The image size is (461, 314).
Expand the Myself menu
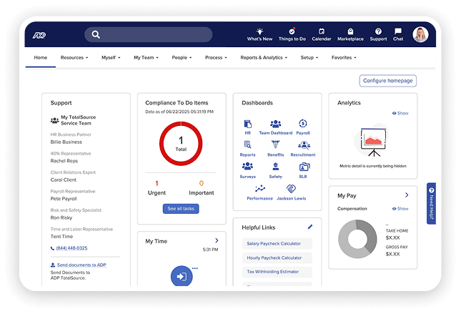[111, 58]
